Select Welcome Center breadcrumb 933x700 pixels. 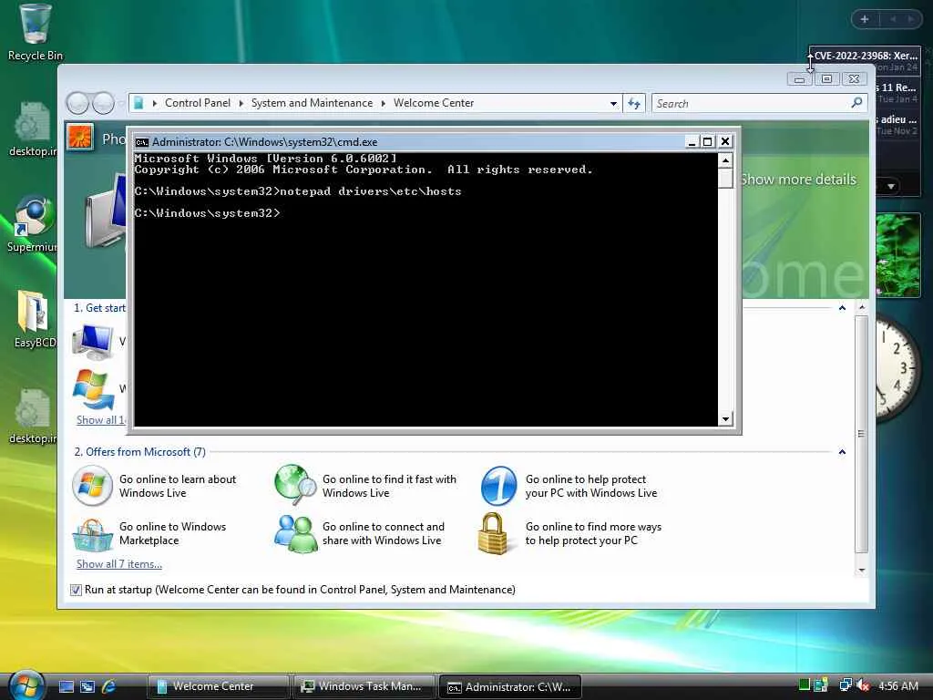[x=434, y=103]
